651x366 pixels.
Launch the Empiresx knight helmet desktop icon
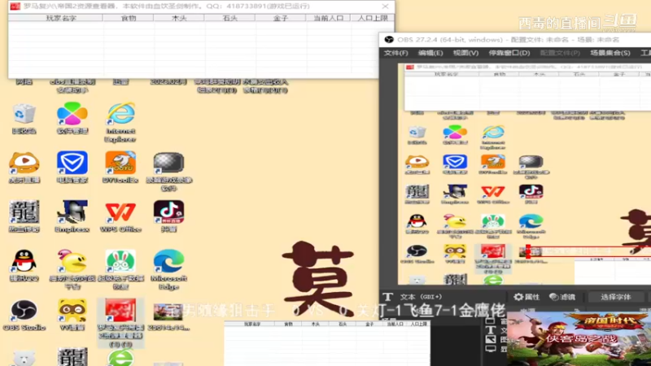pyautogui.click(x=72, y=211)
